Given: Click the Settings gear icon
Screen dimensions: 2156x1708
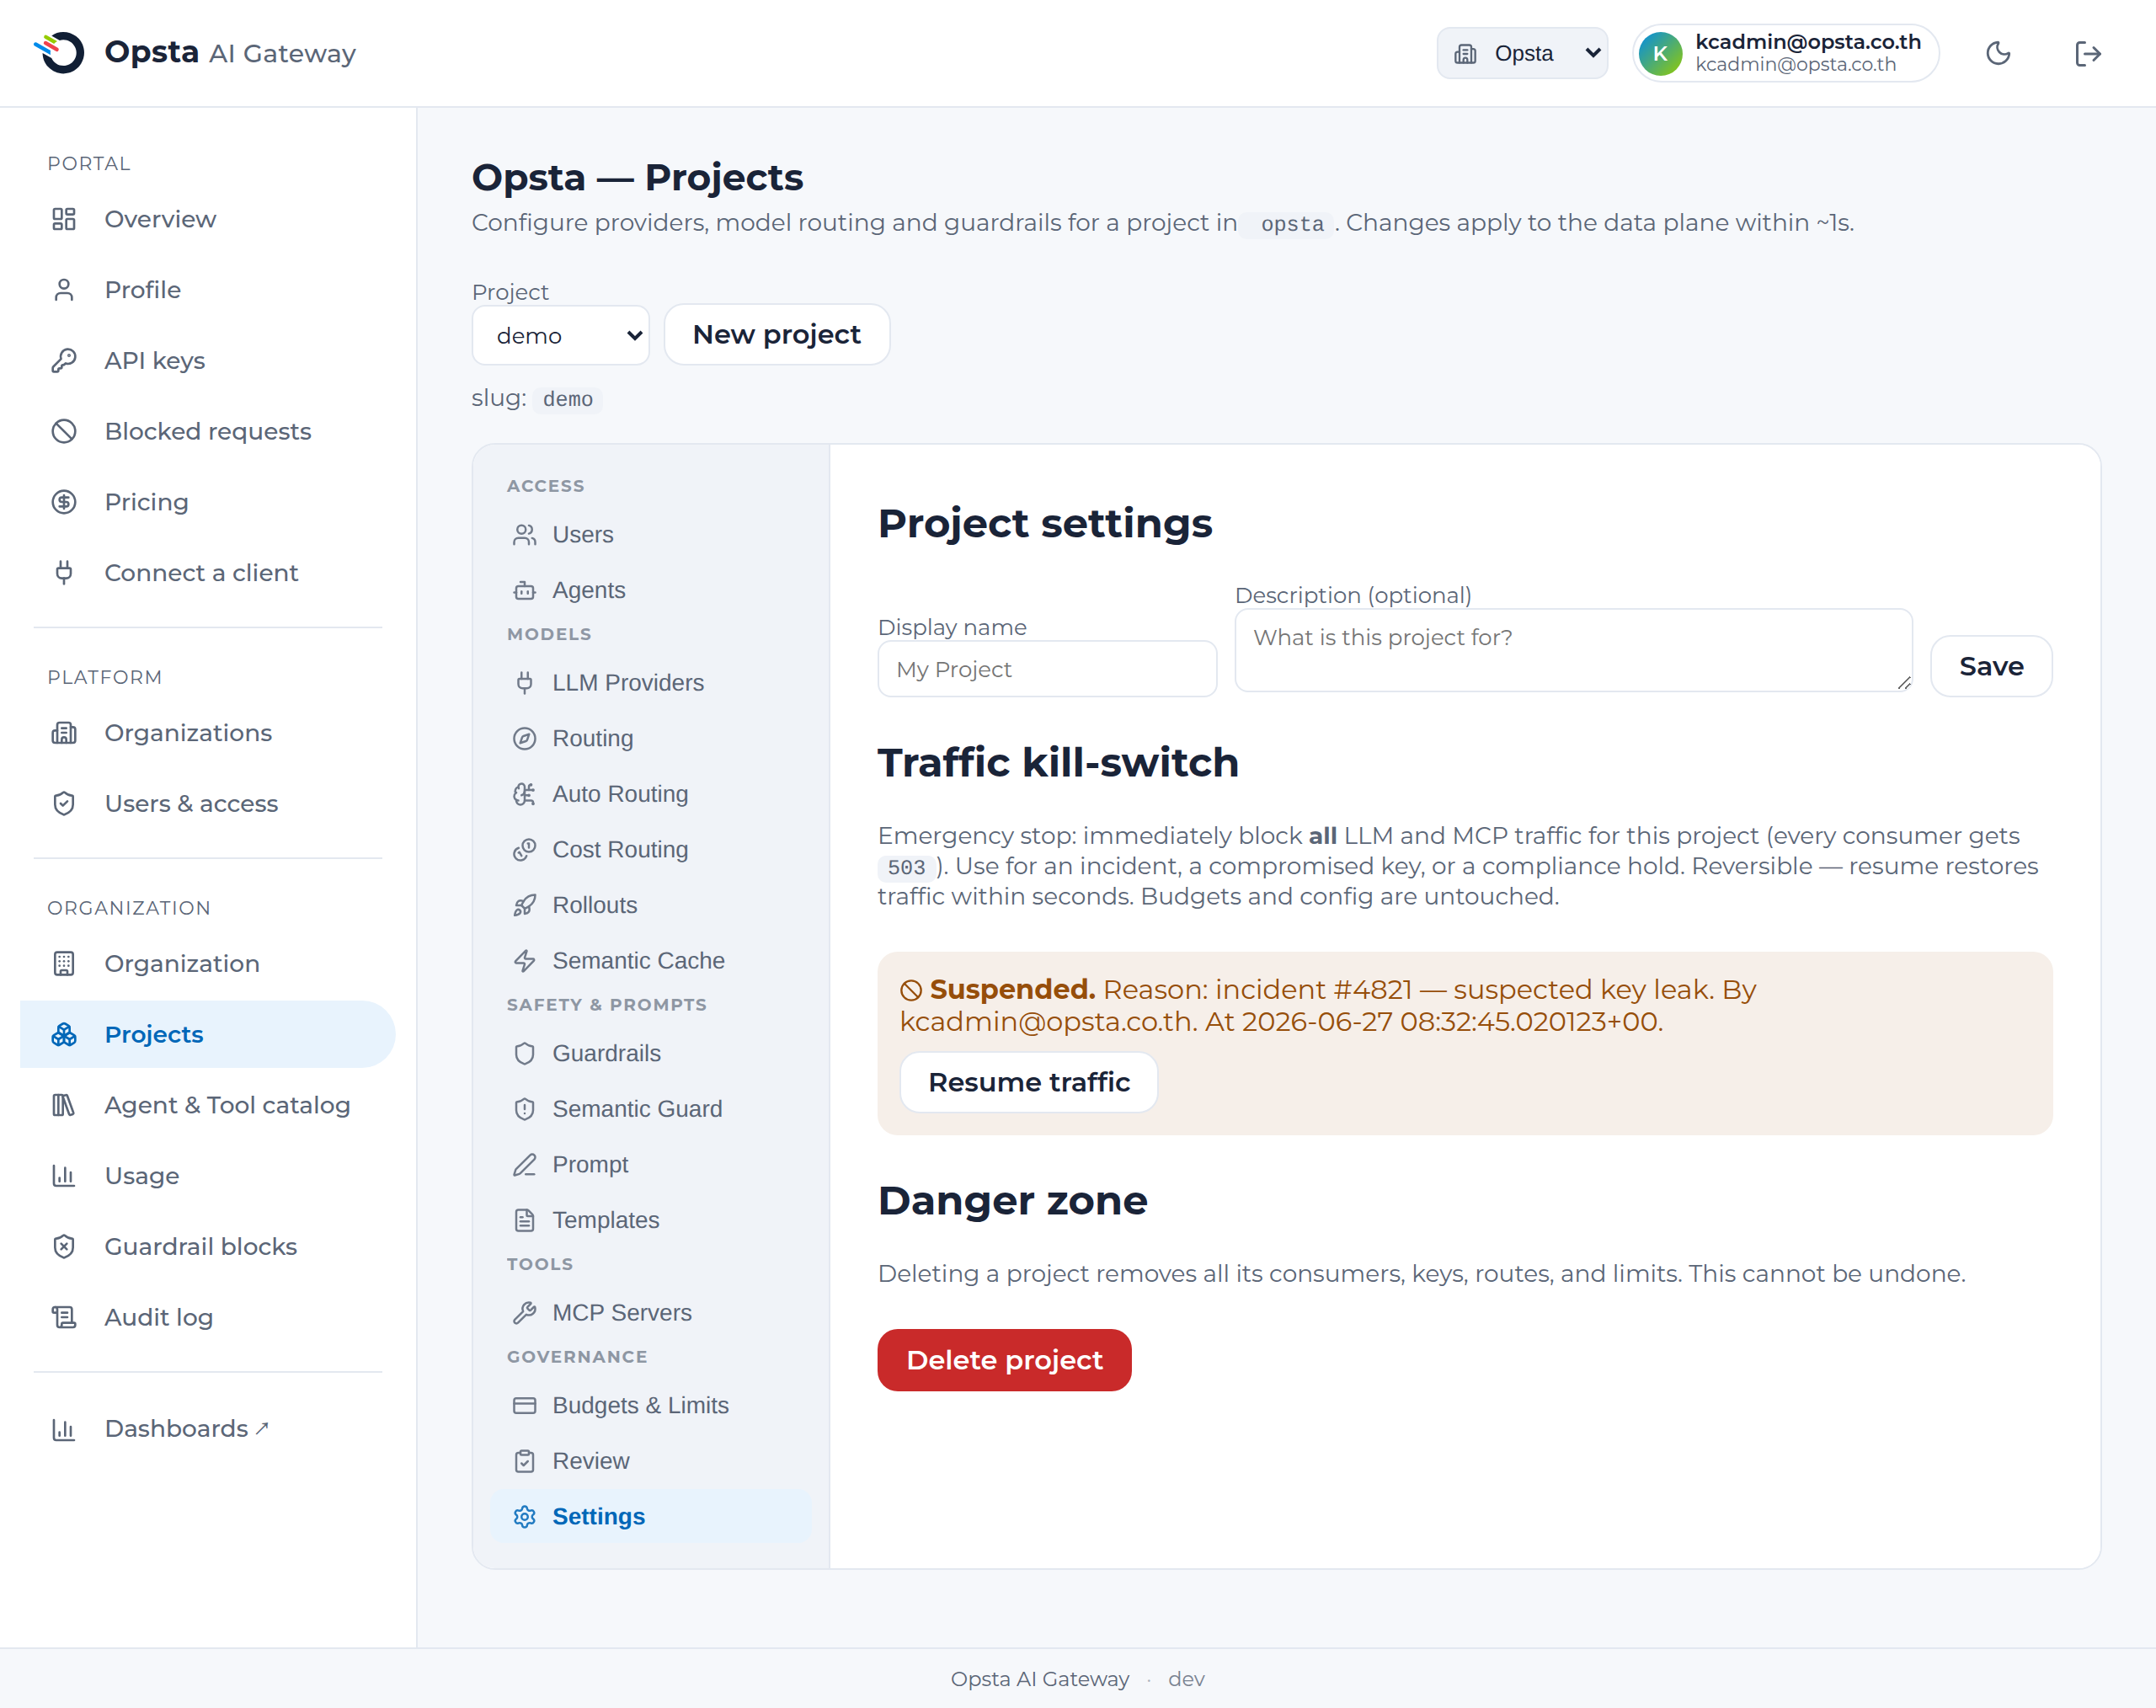Looking at the screenshot, I should [524, 1517].
